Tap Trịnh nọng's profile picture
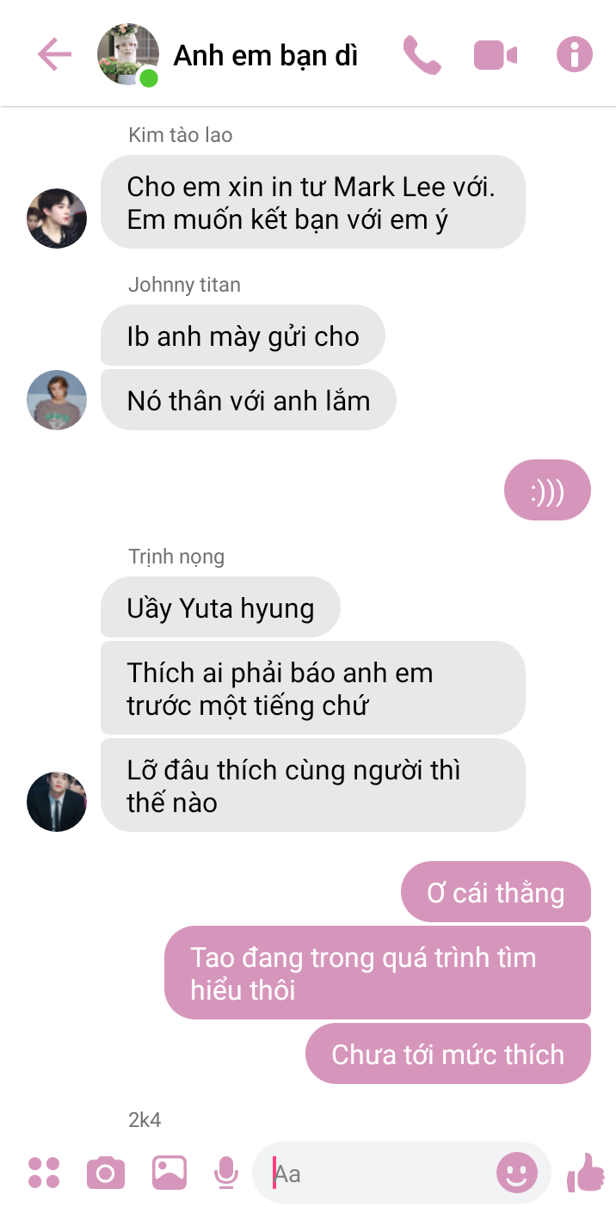 [x=57, y=802]
